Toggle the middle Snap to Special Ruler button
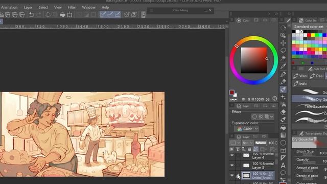The image size is (327, 184). tap(110, 14)
